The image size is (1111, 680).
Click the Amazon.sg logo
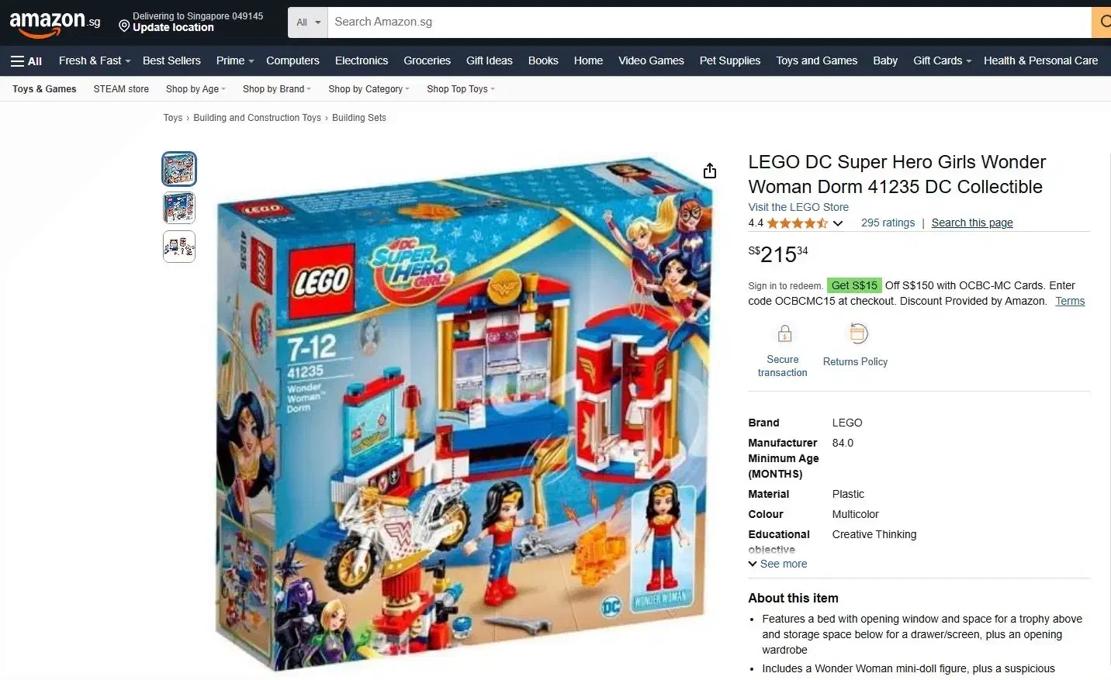tap(54, 23)
